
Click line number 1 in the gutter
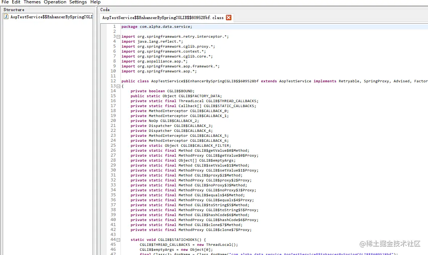click(x=114, y=26)
